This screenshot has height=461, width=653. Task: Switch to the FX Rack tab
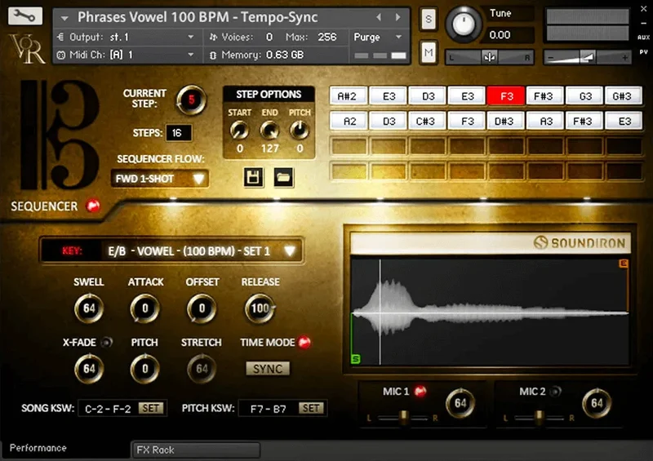pyautogui.click(x=196, y=450)
